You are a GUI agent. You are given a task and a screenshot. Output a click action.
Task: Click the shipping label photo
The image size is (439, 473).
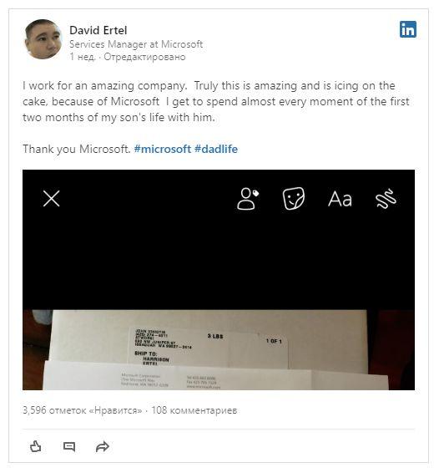coord(219,349)
